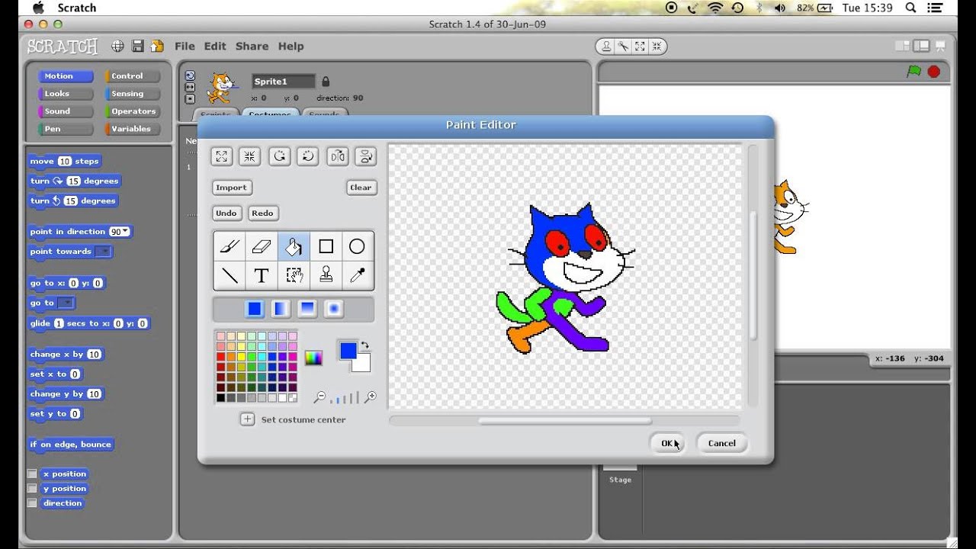
Task: Select the Eyedropper tool
Action: click(357, 275)
